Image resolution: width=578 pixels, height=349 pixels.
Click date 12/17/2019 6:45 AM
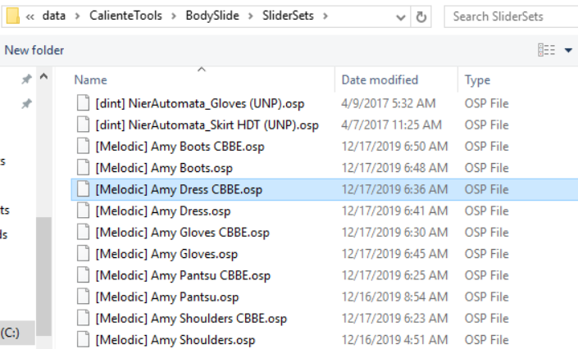tap(394, 254)
